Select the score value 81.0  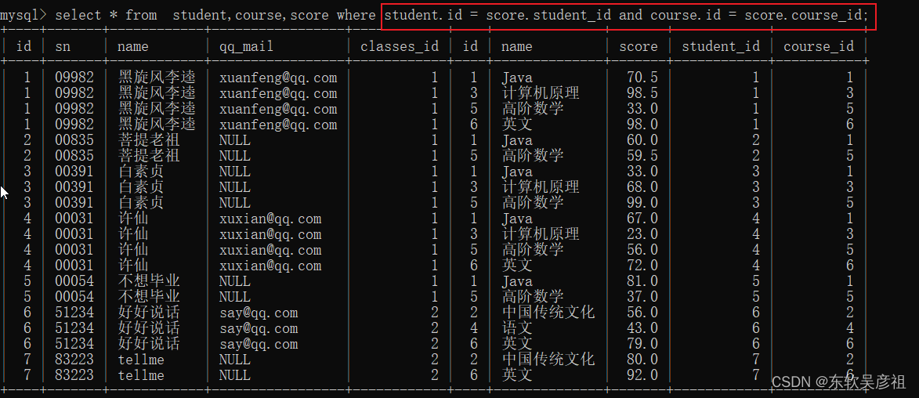pyautogui.click(x=642, y=281)
